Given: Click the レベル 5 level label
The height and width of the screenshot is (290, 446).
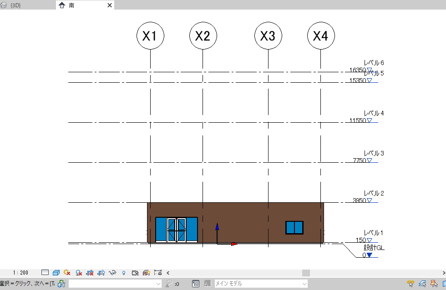Looking at the screenshot, I should point(374,73).
